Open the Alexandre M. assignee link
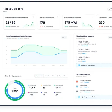112x112 pixels. pyautogui.click(x=85, y=46)
